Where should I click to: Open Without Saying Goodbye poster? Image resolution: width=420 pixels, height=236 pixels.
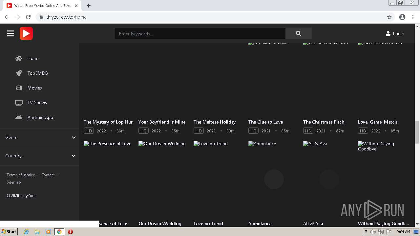383,179
